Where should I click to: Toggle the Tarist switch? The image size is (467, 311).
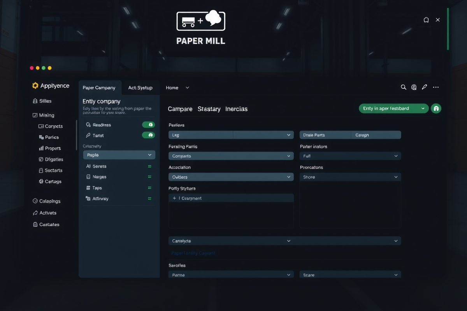[149, 135]
